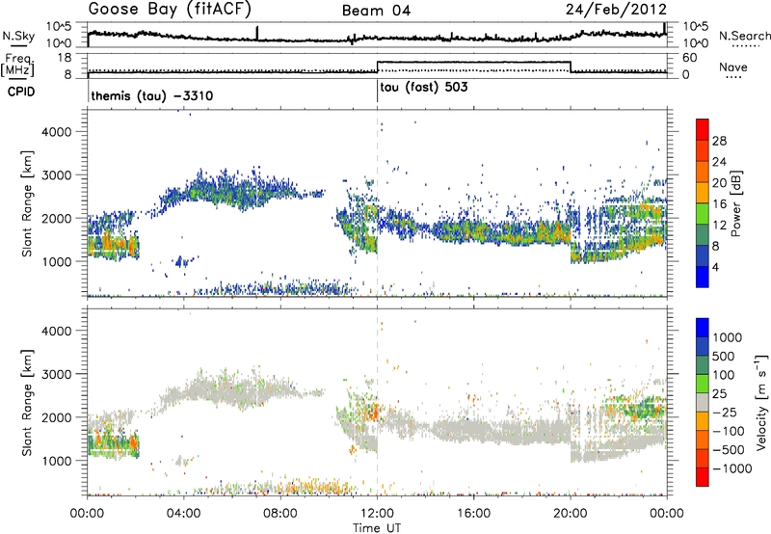Click the "18" frequency tick label
771x534 pixels.
pyautogui.click(x=65, y=58)
